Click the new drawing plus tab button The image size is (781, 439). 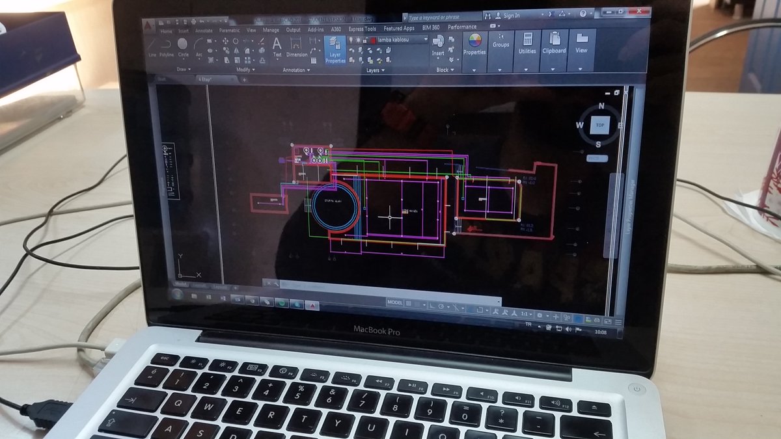[x=245, y=79]
